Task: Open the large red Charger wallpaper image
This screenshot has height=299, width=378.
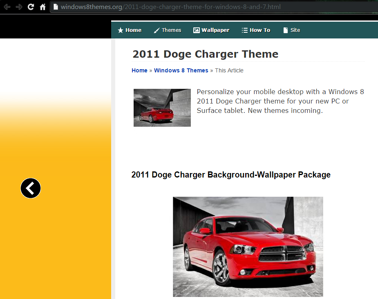Action: [x=248, y=247]
